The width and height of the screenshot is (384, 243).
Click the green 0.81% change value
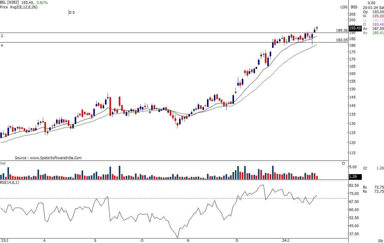point(42,2)
